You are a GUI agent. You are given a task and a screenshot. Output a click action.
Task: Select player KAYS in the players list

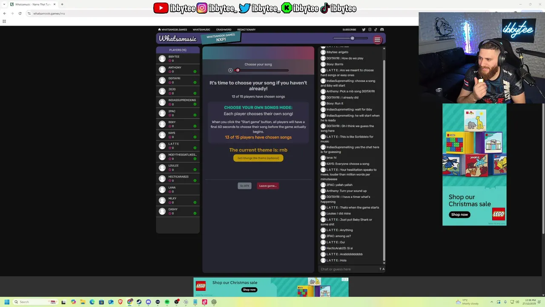[178, 135]
